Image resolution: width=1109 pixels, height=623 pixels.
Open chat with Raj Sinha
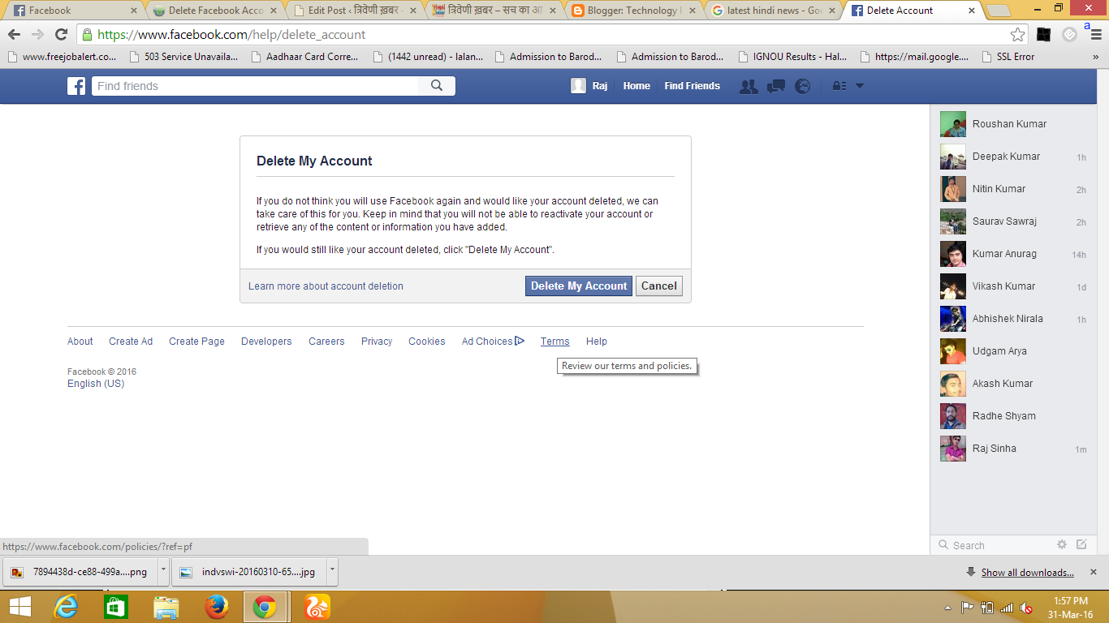[x=1013, y=449]
